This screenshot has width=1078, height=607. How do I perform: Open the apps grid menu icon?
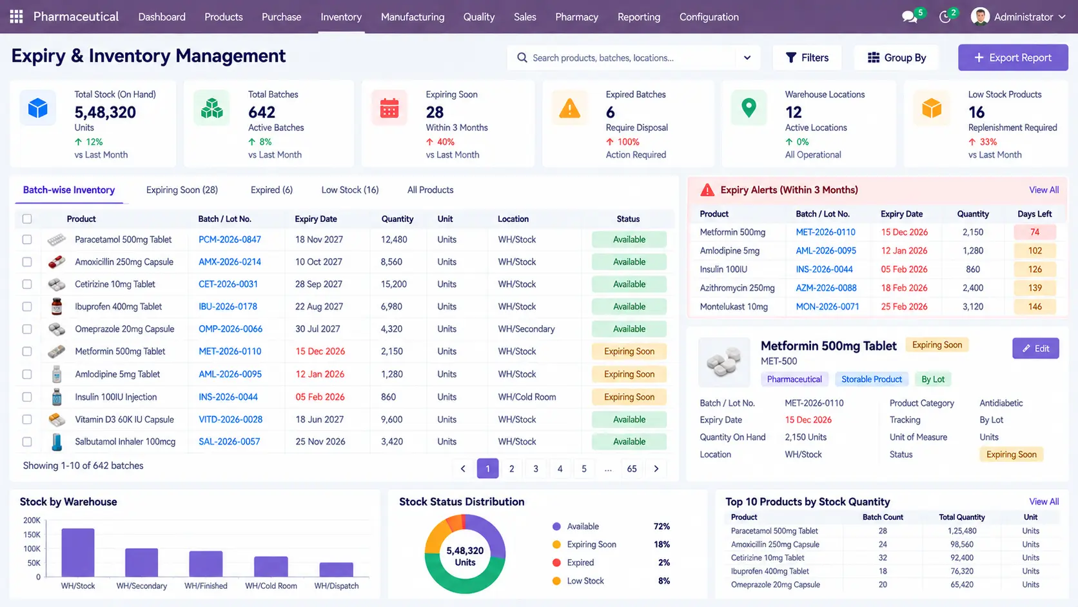pos(16,17)
